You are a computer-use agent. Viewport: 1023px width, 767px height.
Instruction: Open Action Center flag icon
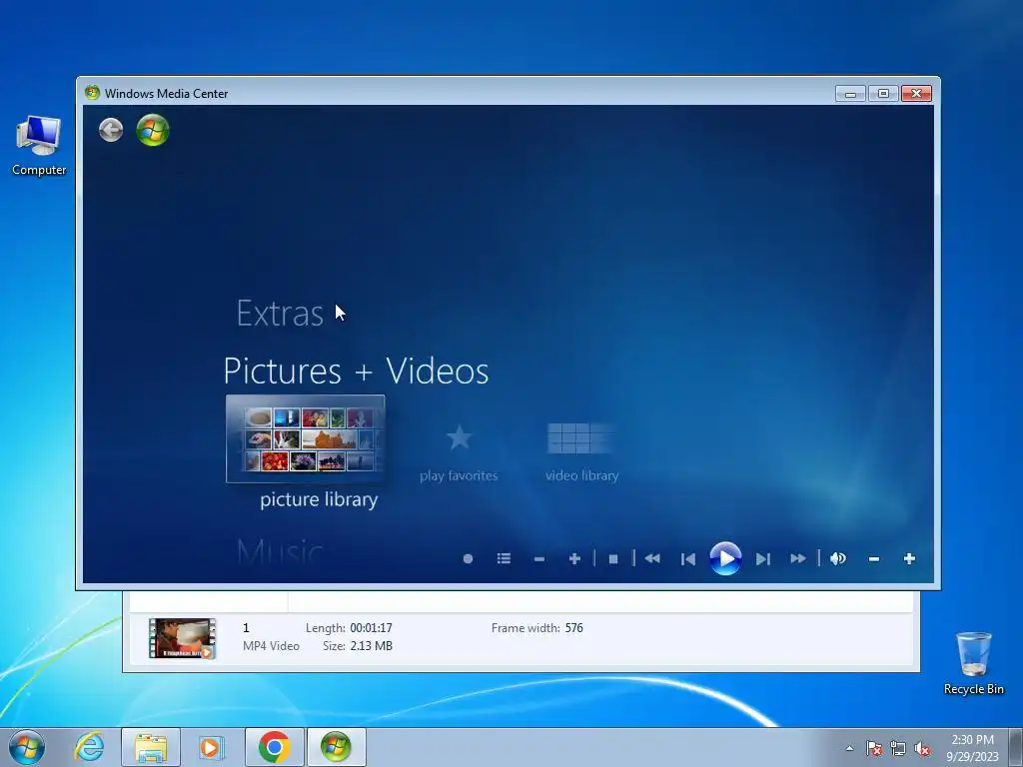(x=874, y=748)
